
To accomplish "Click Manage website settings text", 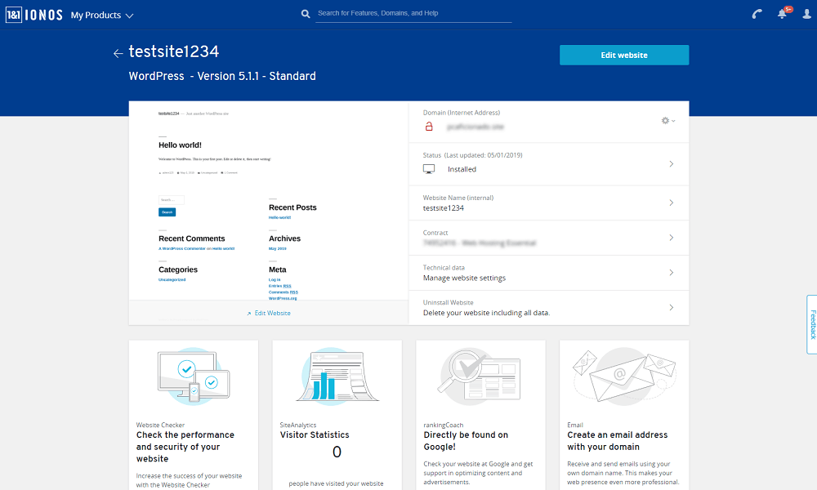I will (x=464, y=278).
